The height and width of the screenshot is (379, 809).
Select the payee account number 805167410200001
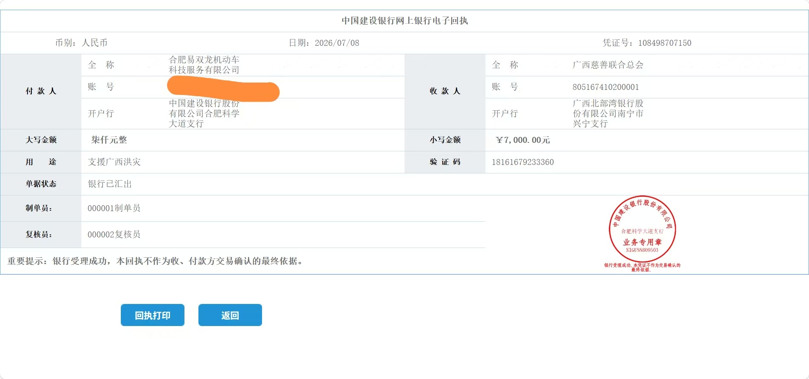pyautogui.click(x=606, y=87)
